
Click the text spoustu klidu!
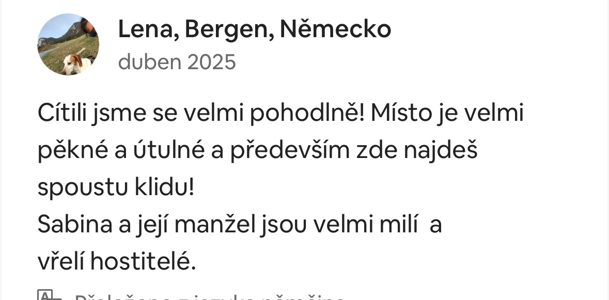coord(116,187)
